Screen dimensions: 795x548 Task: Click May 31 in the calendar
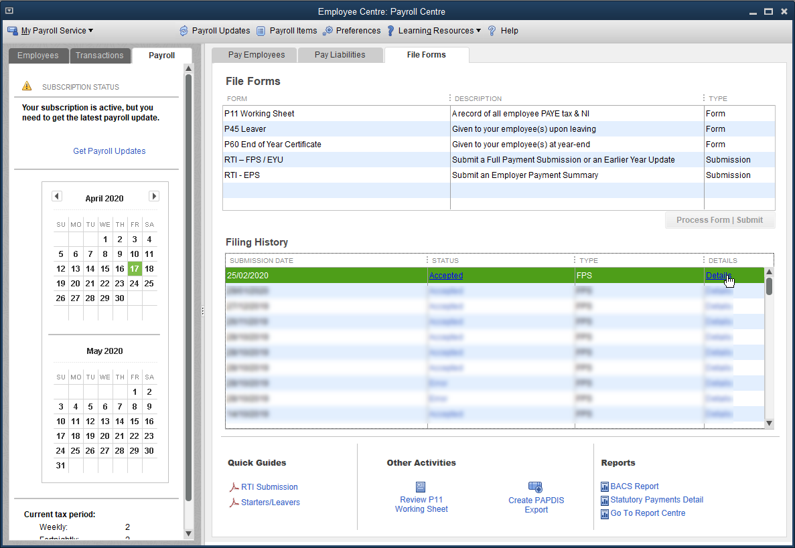pyautogui.click(x=60, y=466)
